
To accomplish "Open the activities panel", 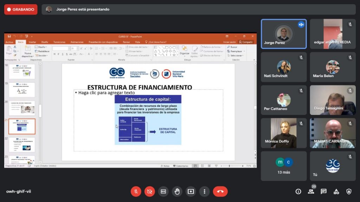I will (336, 191).
